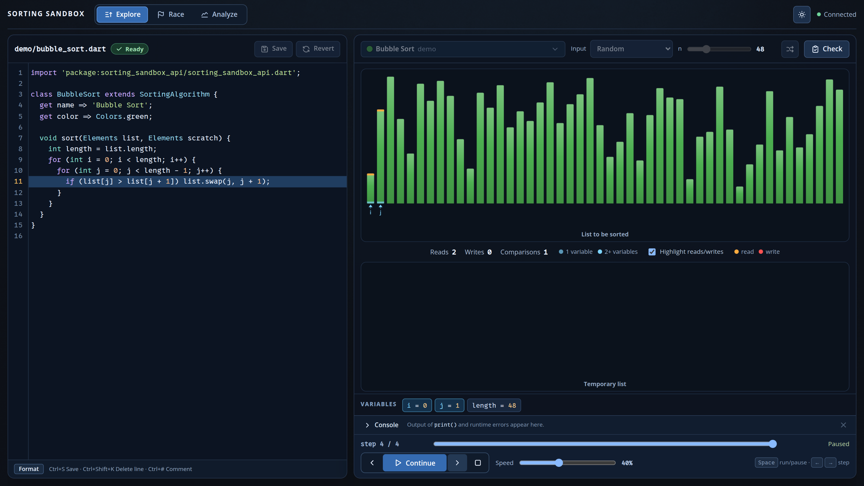The height and width of the screenshot is (486, 864).
Task: Click the square stop button
Action: [x=478, y=463]
